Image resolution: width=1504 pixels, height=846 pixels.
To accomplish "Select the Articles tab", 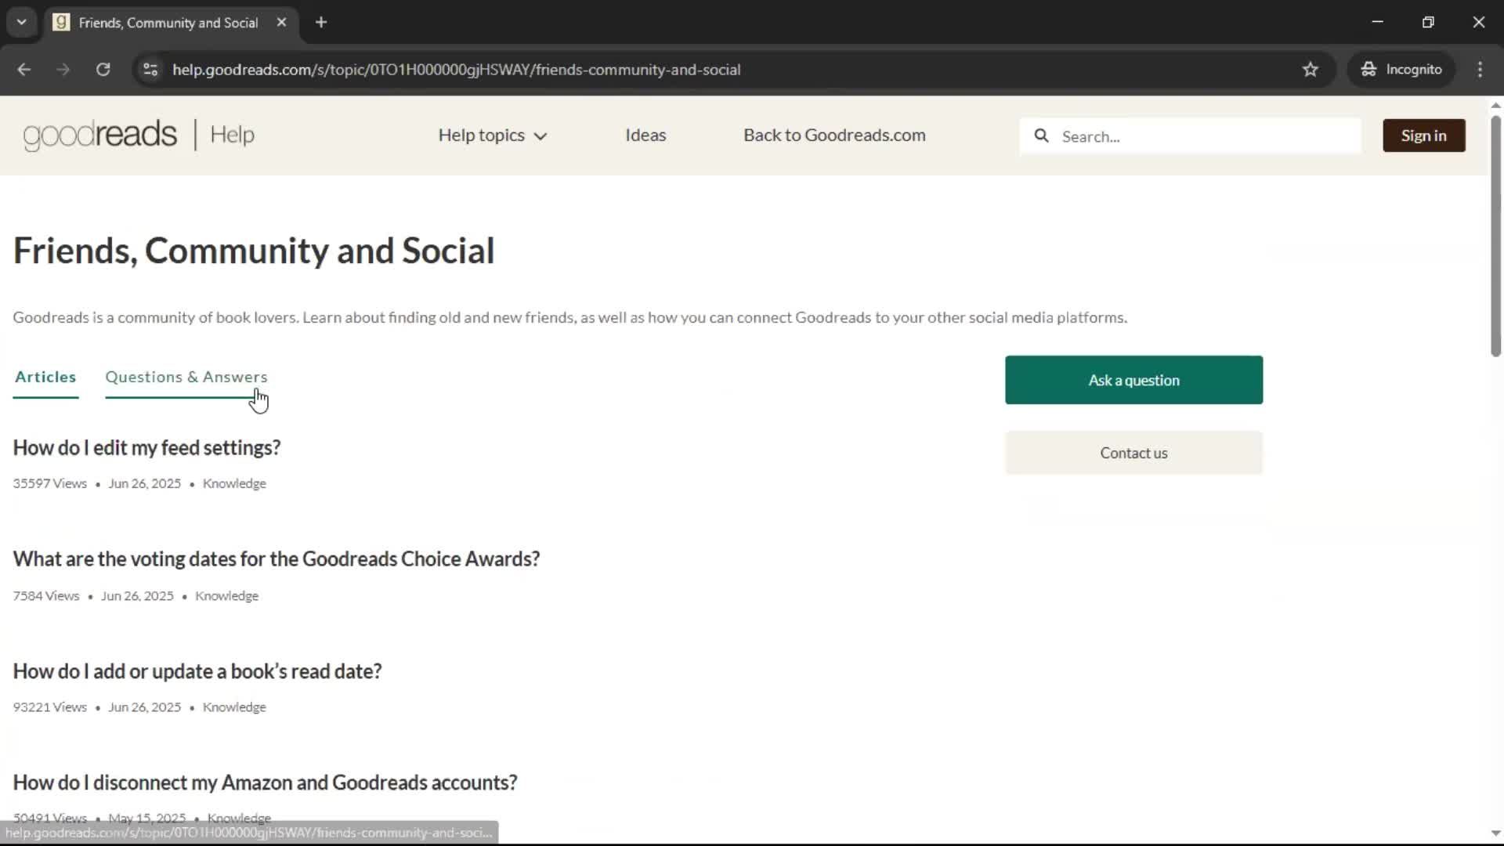I will (x=45, y=377).
